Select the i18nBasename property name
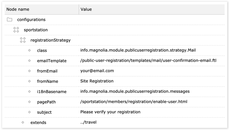The height and width of the screenshot is (131, 229). click(x=52, y=92)
